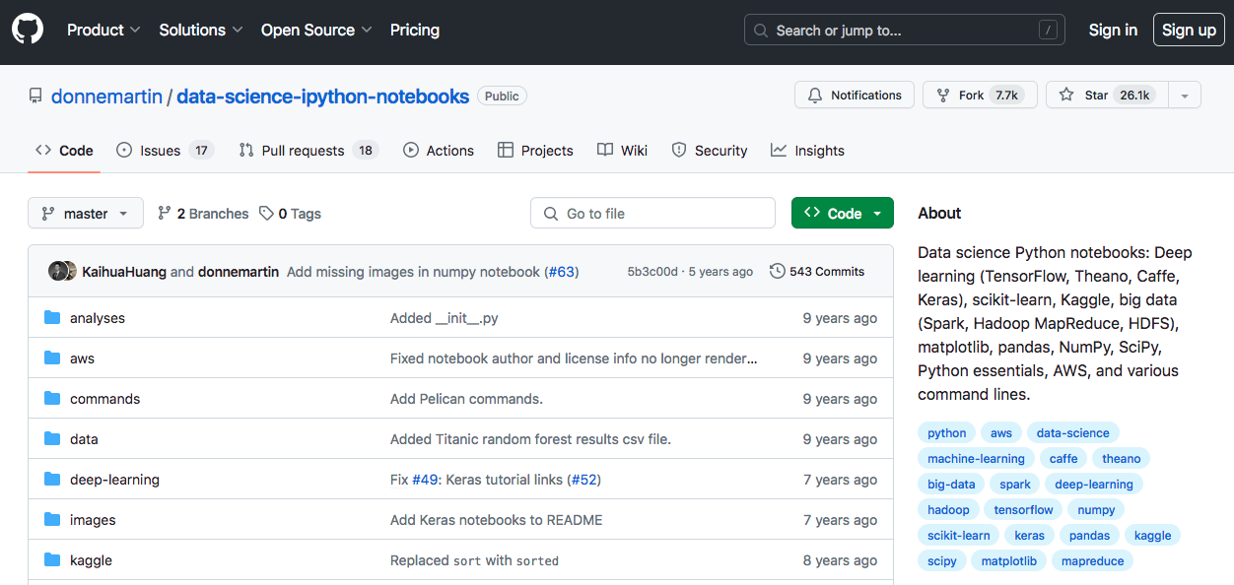Click the Go to file search field
The image size is (1234, 585).
pos(652,213)
